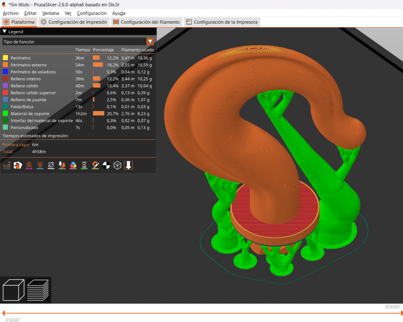Click the Relleno interno color swatch
The image size is (403, 322).
click(x=6, y=79)
